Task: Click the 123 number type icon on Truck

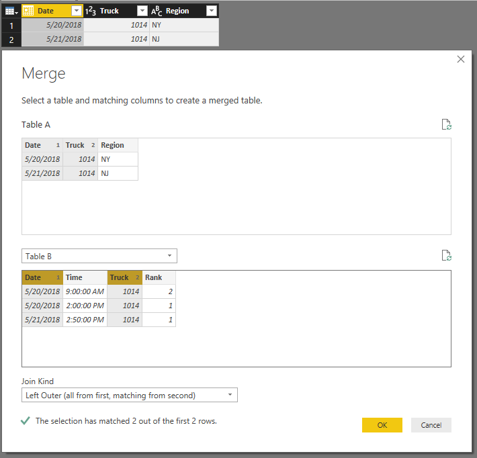Action: (90, 11)
